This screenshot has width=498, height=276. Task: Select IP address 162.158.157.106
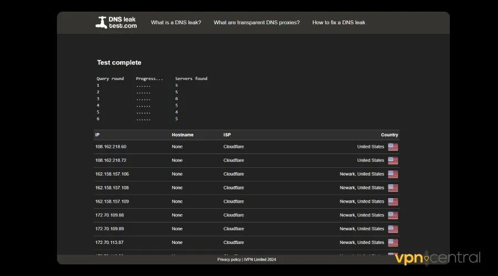pyautogui.click(x=112, y=174)
